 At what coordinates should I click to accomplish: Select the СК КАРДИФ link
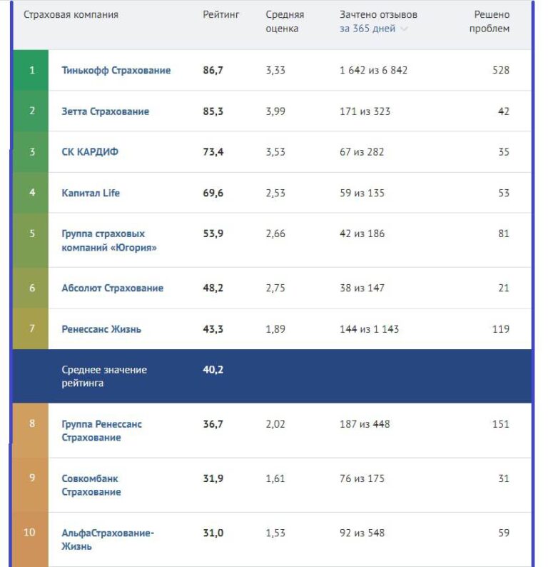(90, 152)
